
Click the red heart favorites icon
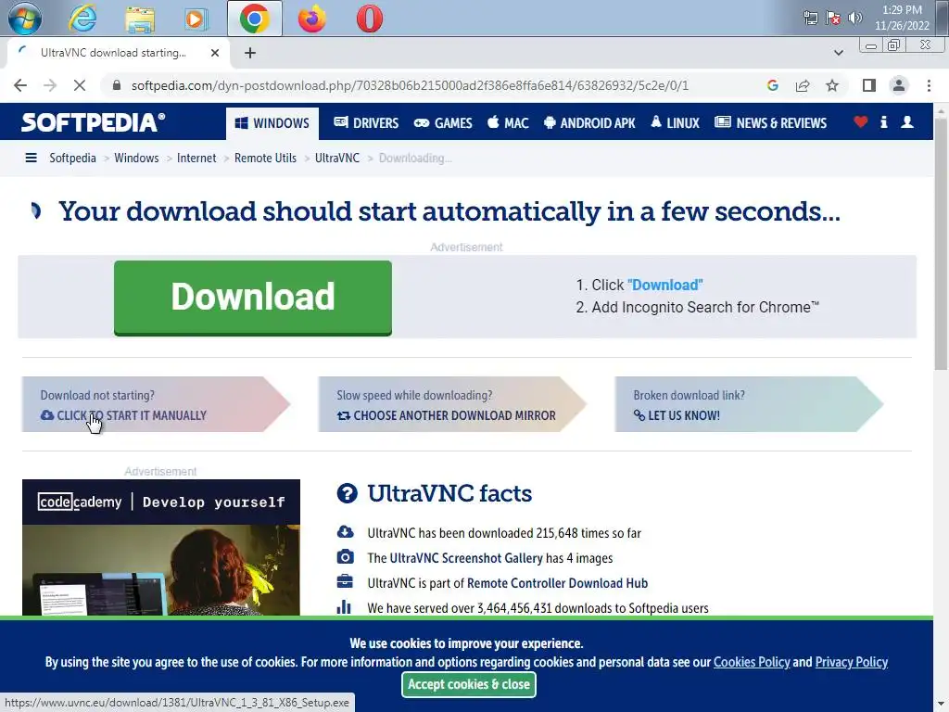pos(861,121)
